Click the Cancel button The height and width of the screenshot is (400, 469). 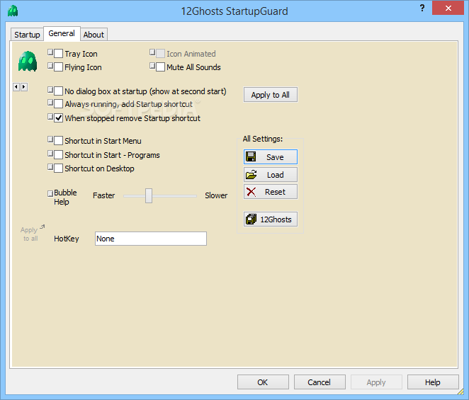pos(320,382)
